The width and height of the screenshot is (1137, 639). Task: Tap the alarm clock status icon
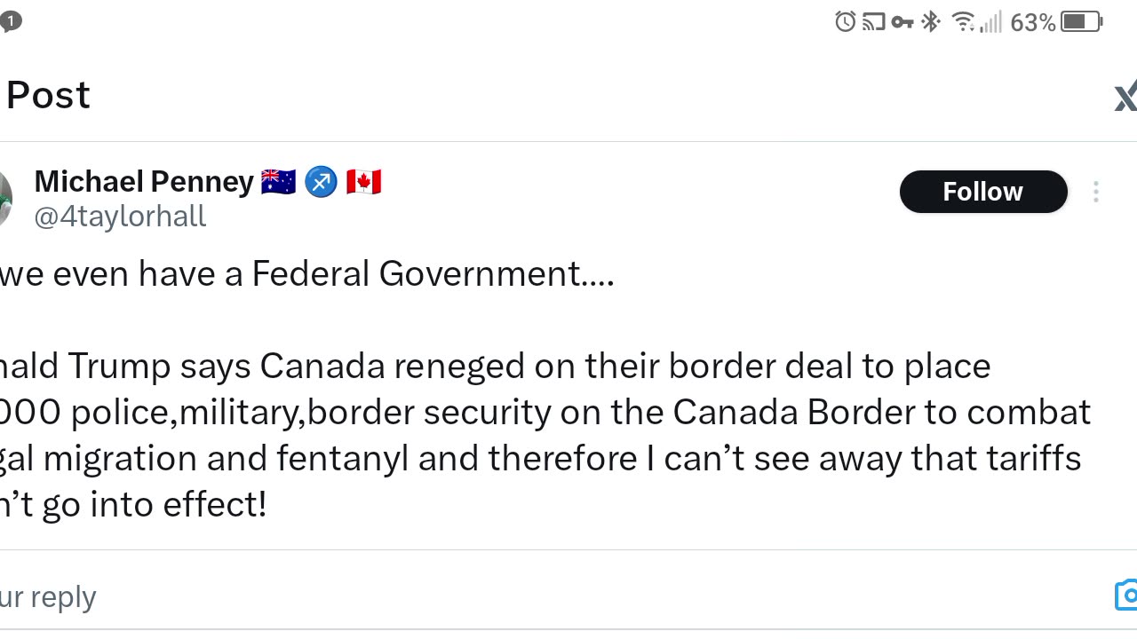(846, 21)
